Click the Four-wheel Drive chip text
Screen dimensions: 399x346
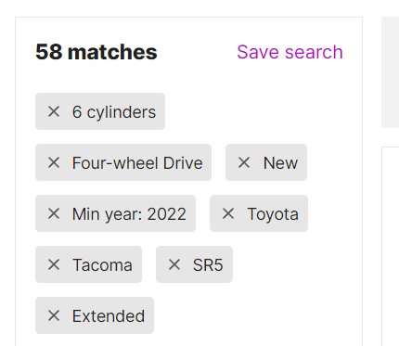pyautogui.click(x=137, y=162)
